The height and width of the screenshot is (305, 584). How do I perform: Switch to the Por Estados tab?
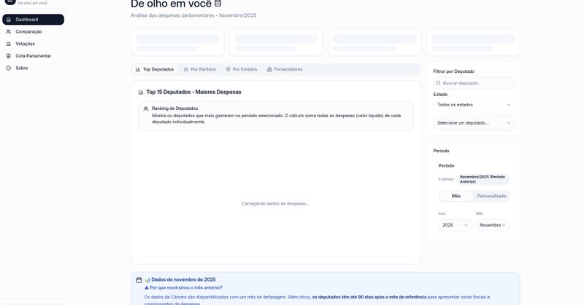point(242,69)
